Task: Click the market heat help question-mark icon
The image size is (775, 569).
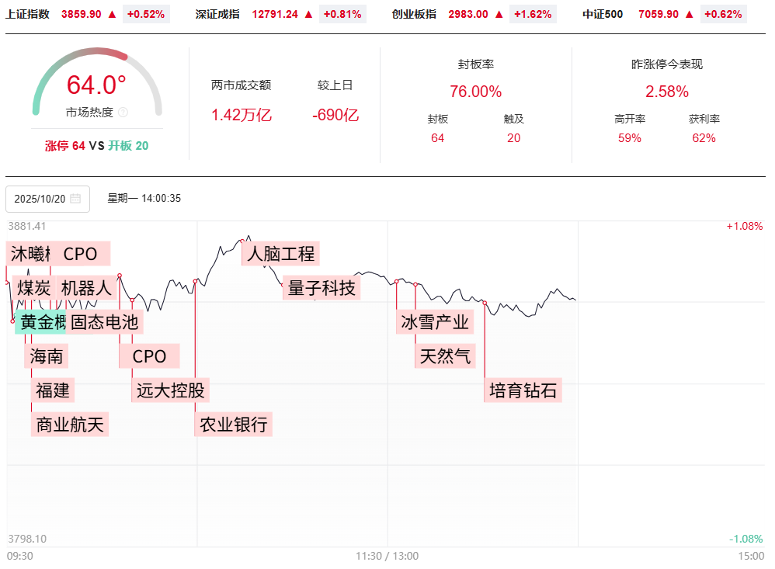Action: click(x=123, y=113)
